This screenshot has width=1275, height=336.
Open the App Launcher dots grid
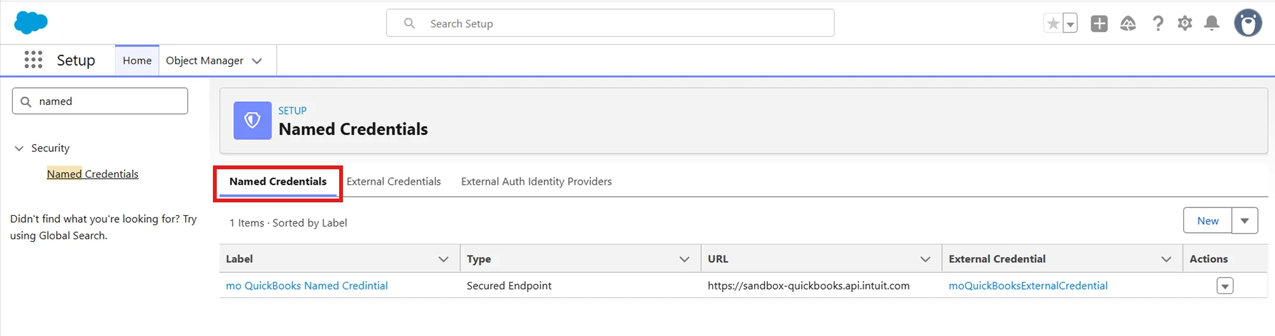click(x=33, y=60)
